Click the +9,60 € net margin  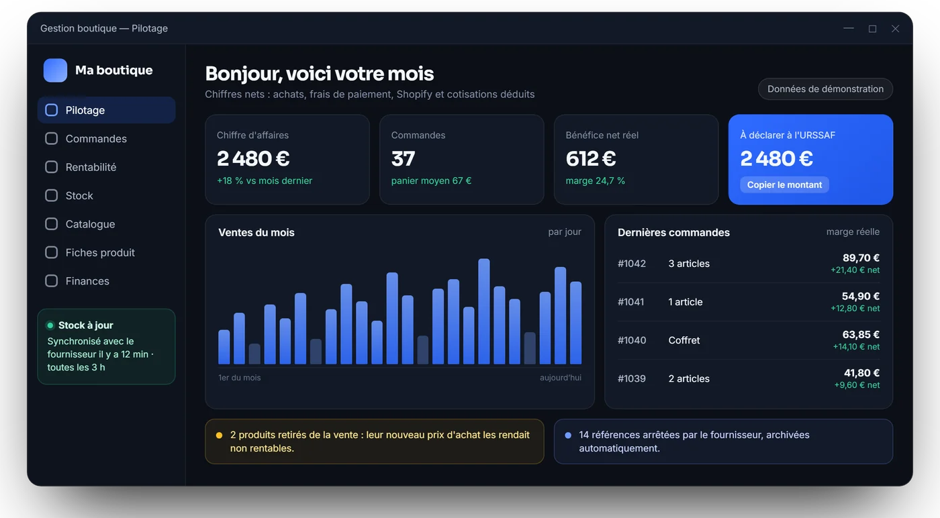pyautogui.click(x=857, y=384)
